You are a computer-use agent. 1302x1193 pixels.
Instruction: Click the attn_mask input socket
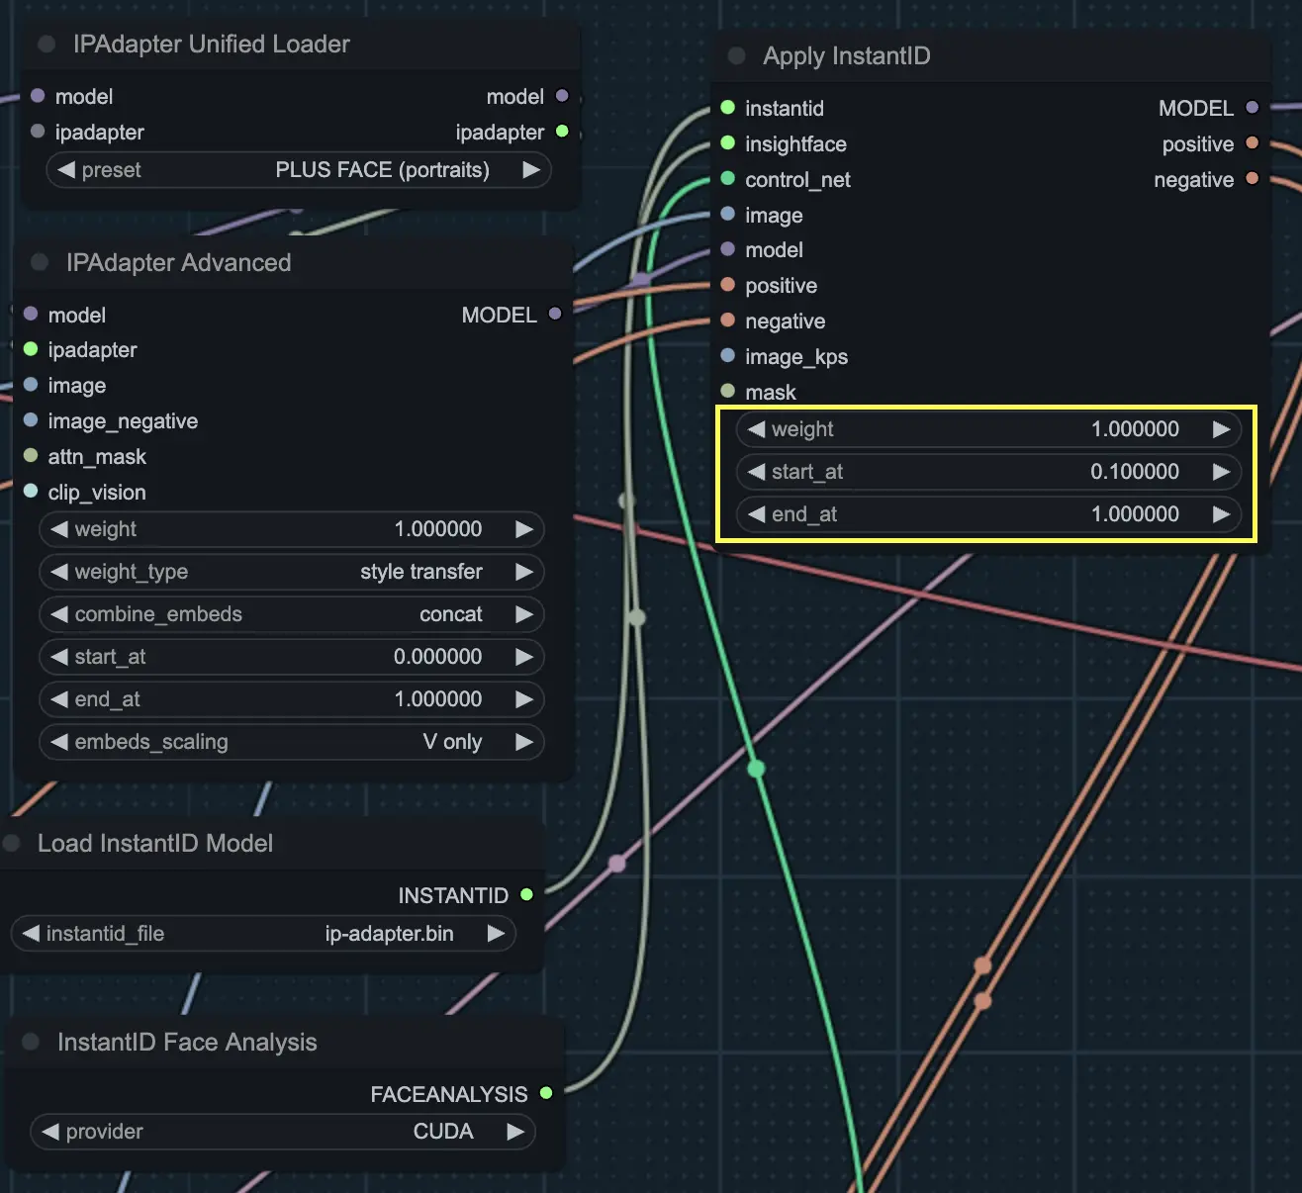pyautogui.click(x=31, y=456)
